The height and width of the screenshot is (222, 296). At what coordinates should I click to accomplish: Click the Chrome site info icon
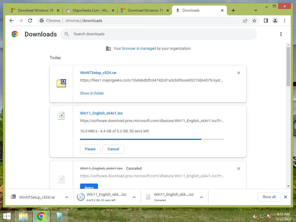(x=42, y=21)
